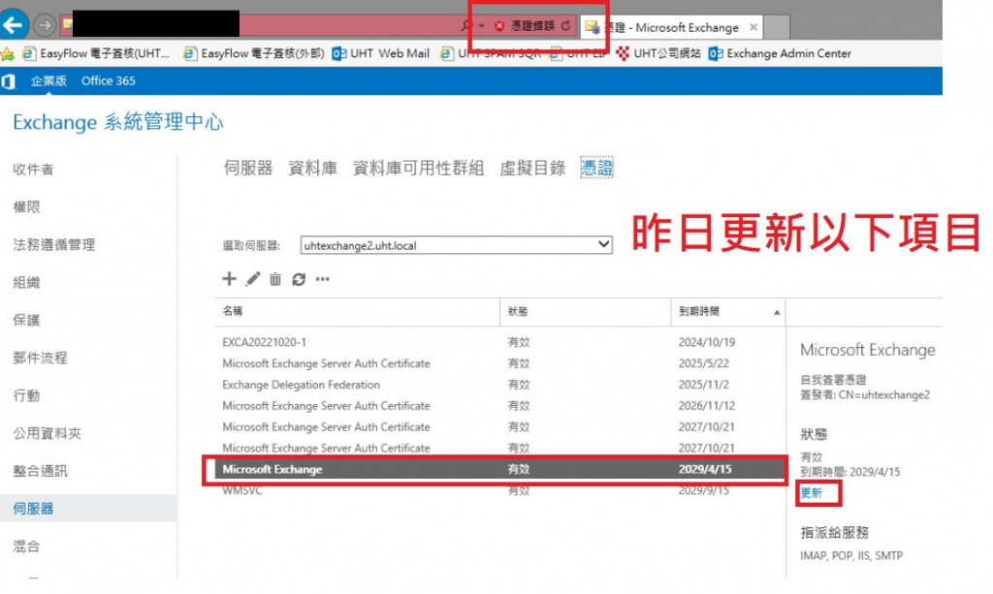Screen dimensions: 993x594
Task: Switch to 企業版 in the top bar
Action: [48, 81]
